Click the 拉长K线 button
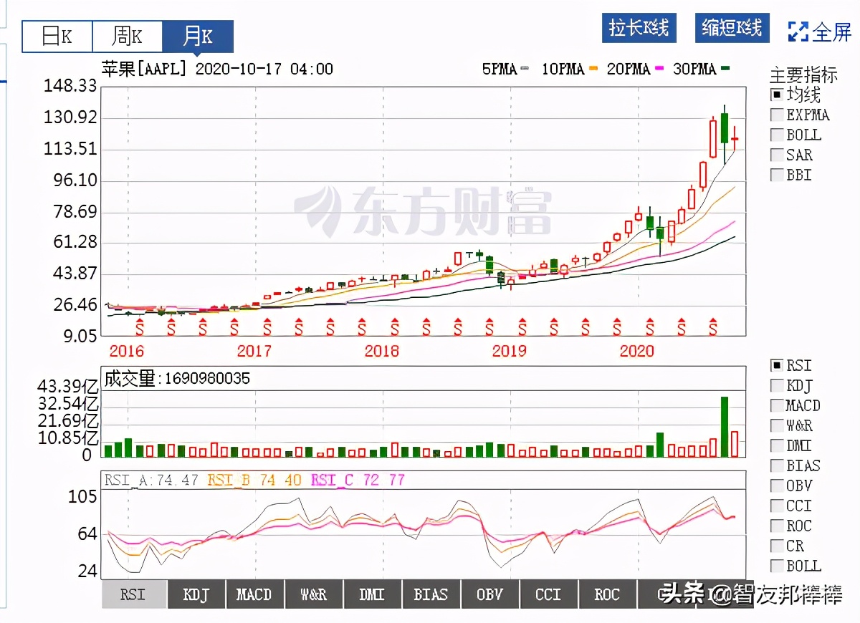The image size is (860, 623). click(639, 29)
